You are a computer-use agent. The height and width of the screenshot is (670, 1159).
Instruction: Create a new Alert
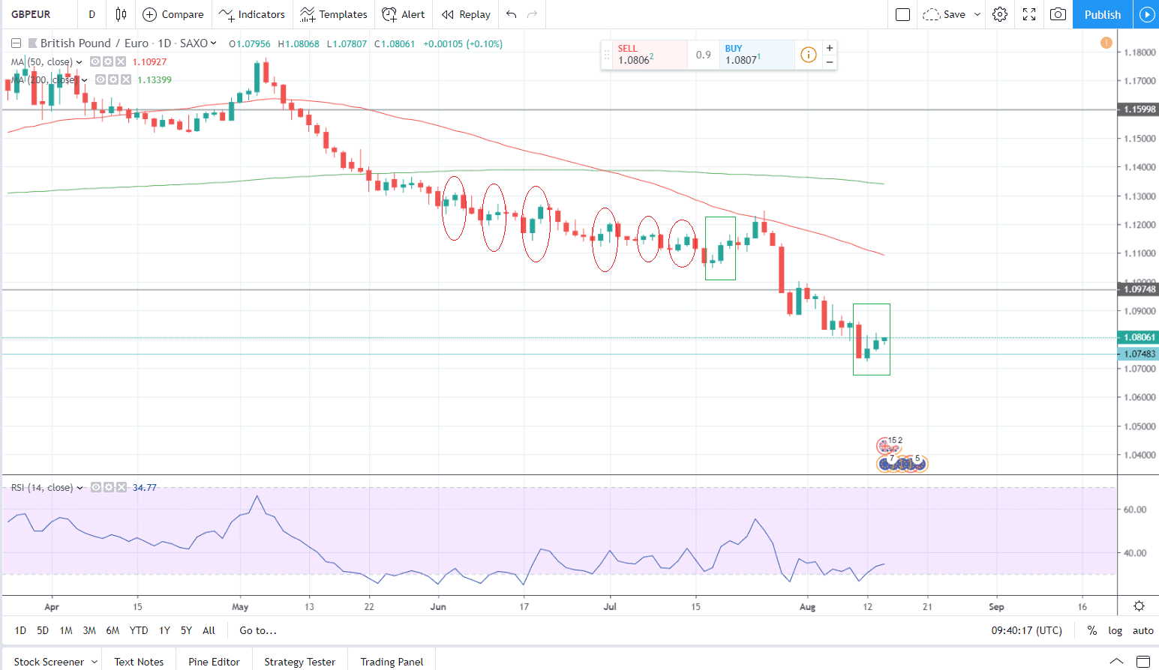404,14
